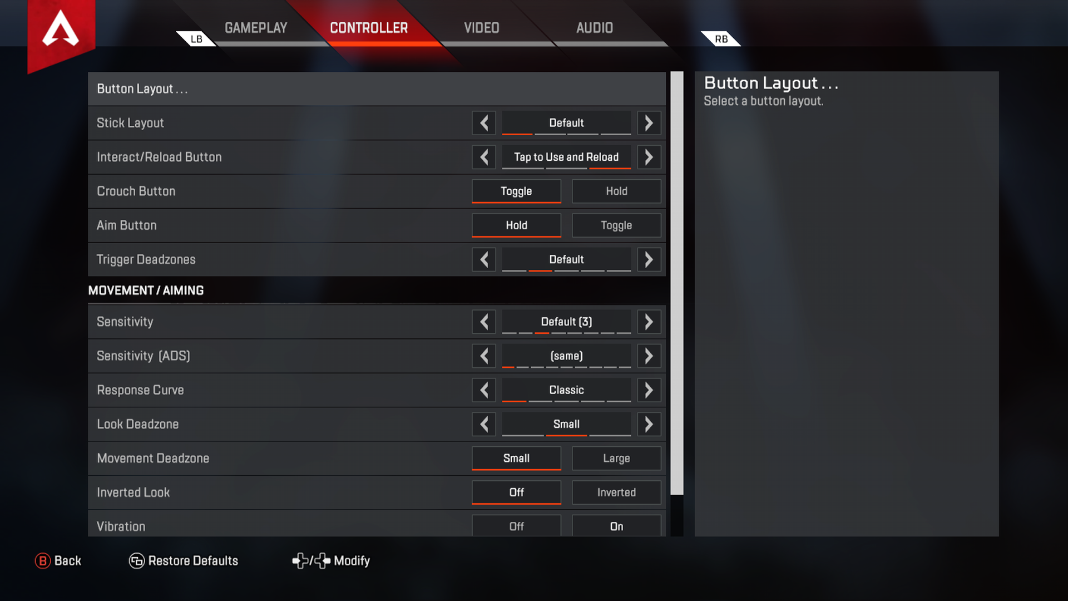Viewport: 1068px width, 601px height.
Task: Disable Inverted Look option
Action: click(x=516, y=492)
